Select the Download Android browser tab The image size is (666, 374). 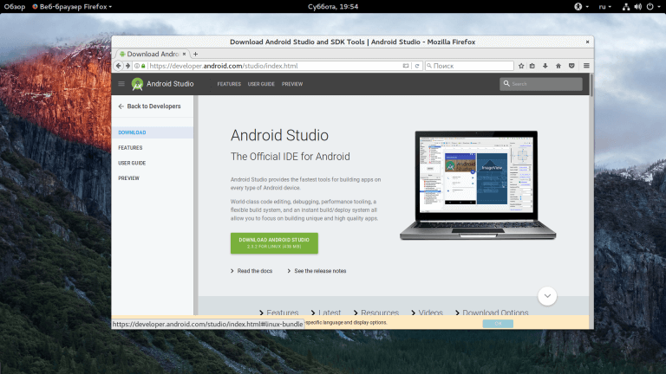[152, 54]
